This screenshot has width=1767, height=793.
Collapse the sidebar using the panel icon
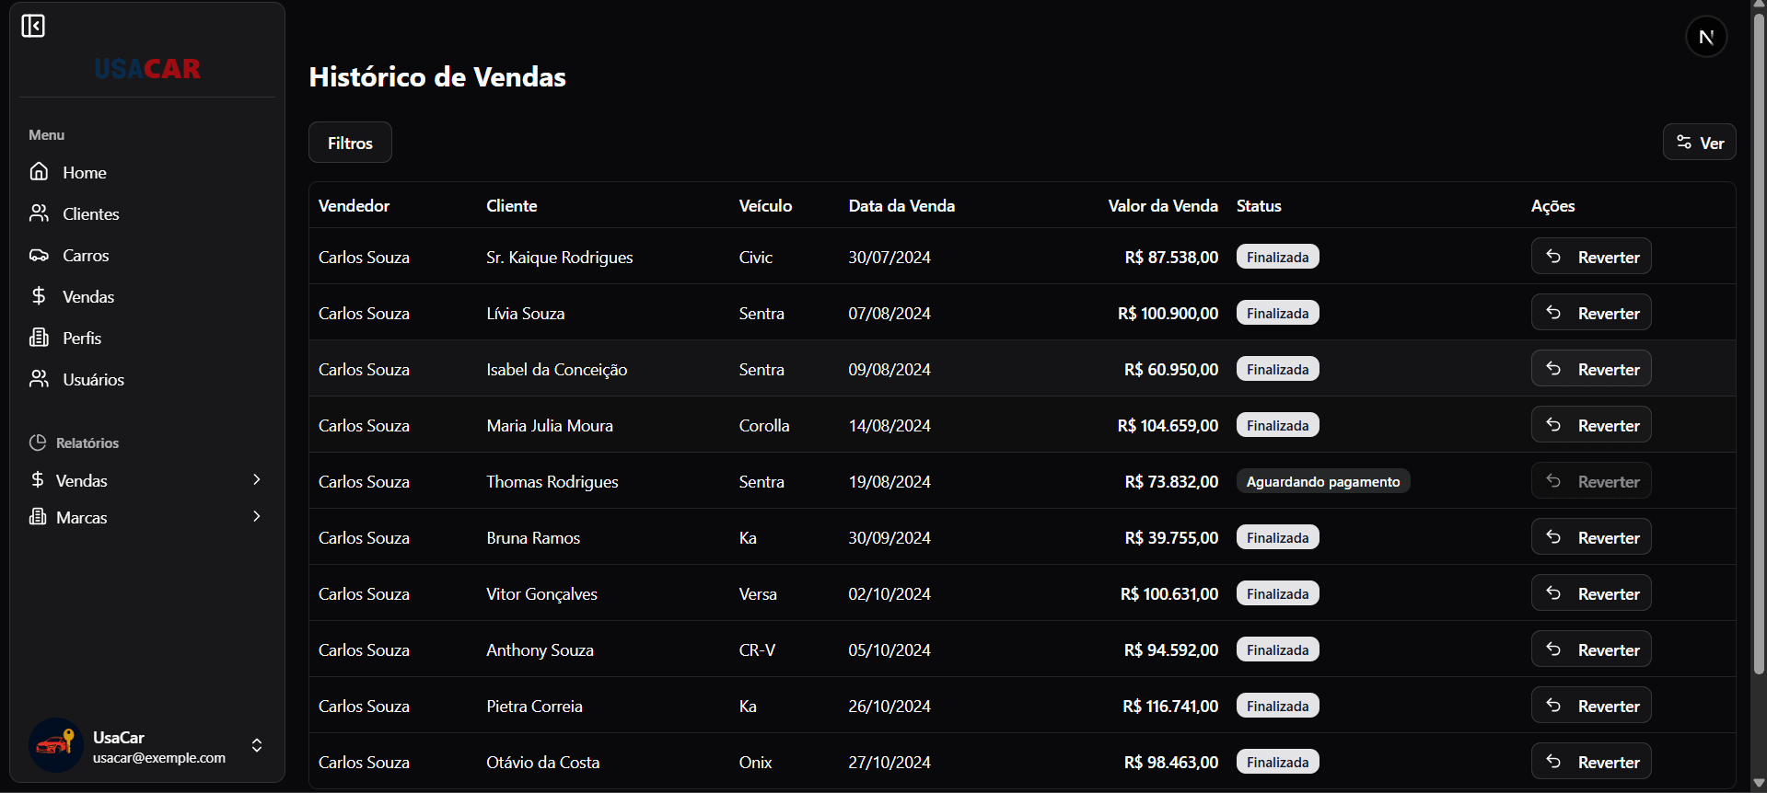pos(33,26)
